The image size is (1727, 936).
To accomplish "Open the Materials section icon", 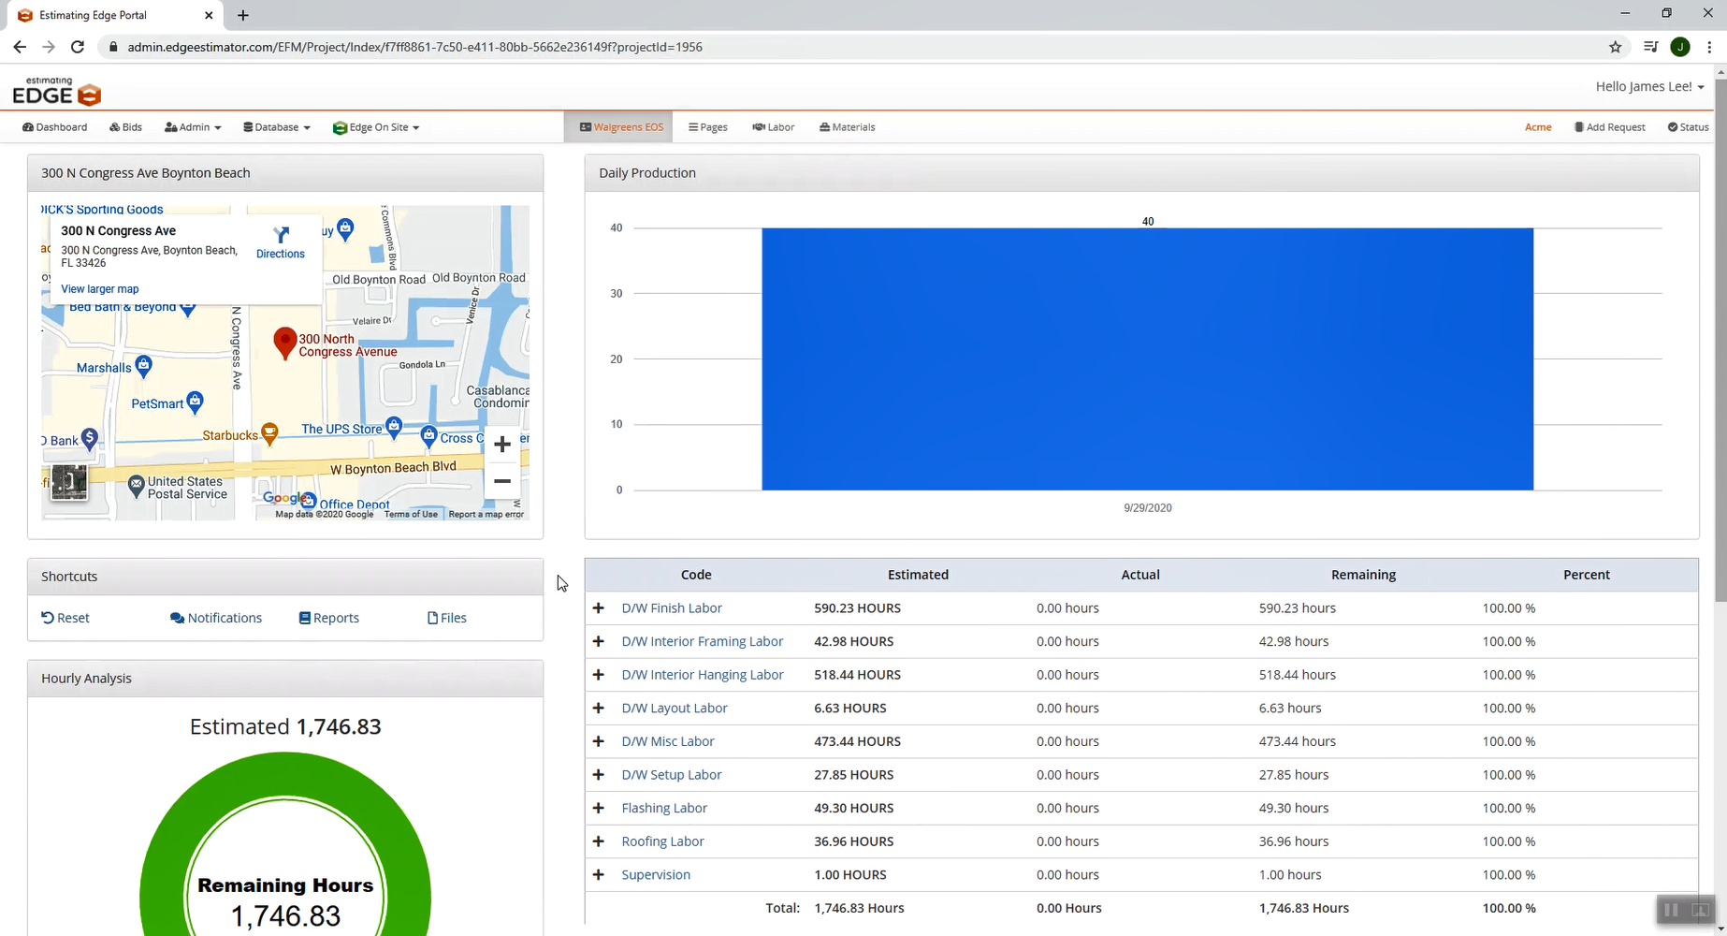I will tap(824, 126).
